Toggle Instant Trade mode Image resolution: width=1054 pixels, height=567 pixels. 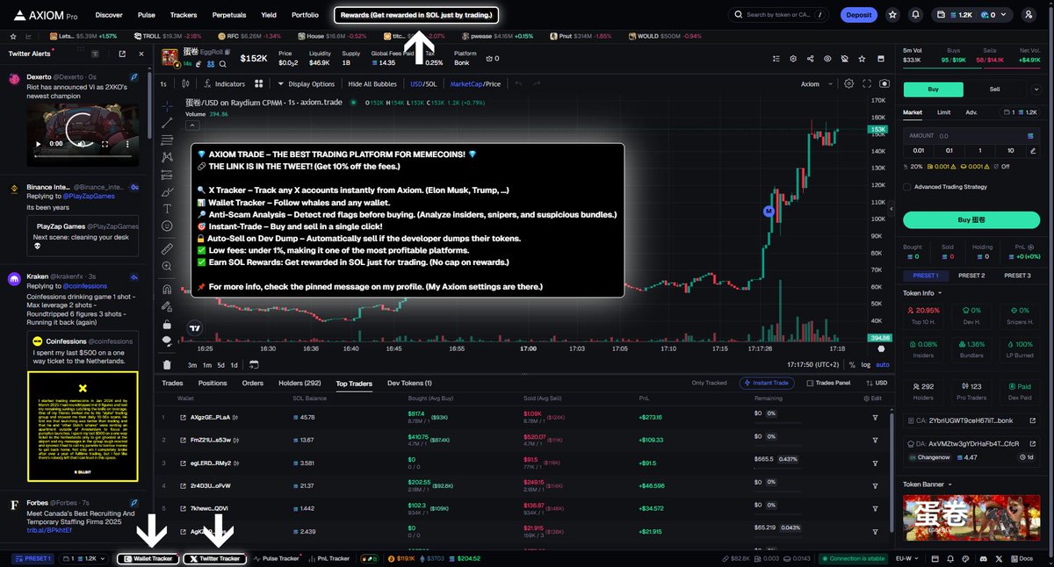click(x=769, y=383)
